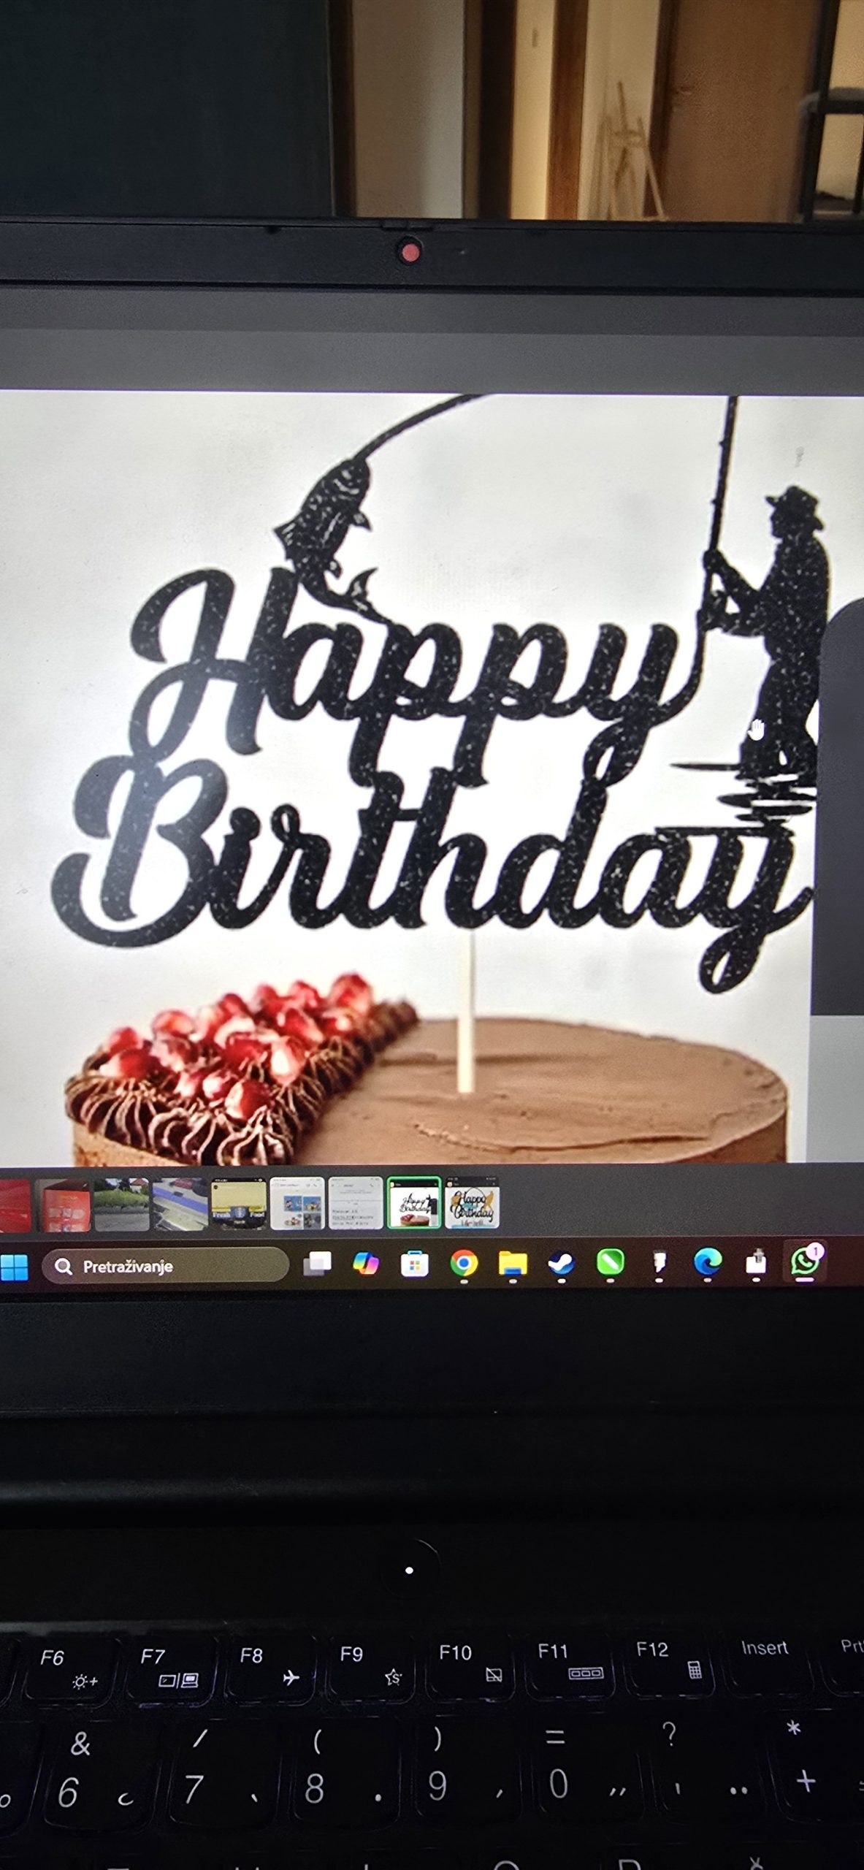Launch Copilot from the taskbar

(x=366, y=1264)
